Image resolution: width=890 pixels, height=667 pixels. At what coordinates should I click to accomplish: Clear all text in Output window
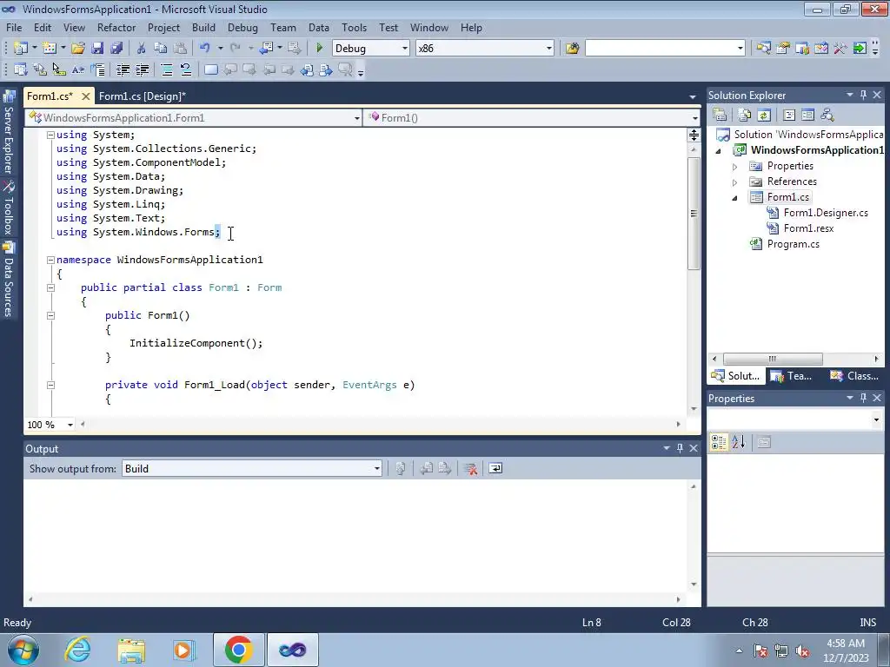click(x=470, y=468)
